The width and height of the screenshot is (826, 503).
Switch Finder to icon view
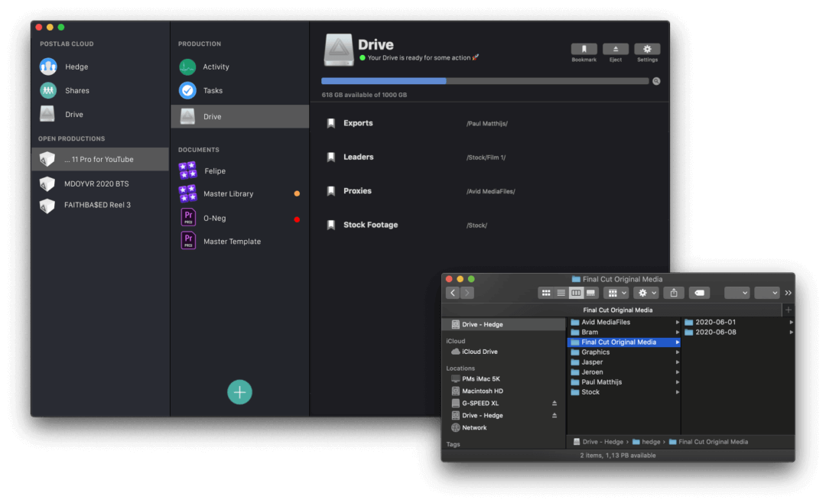click(545, 292)
